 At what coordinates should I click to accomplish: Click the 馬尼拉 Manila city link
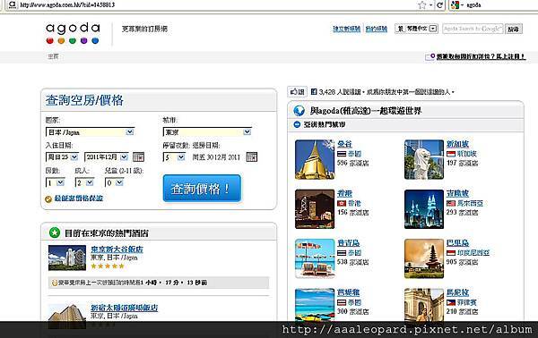(457, 292)
